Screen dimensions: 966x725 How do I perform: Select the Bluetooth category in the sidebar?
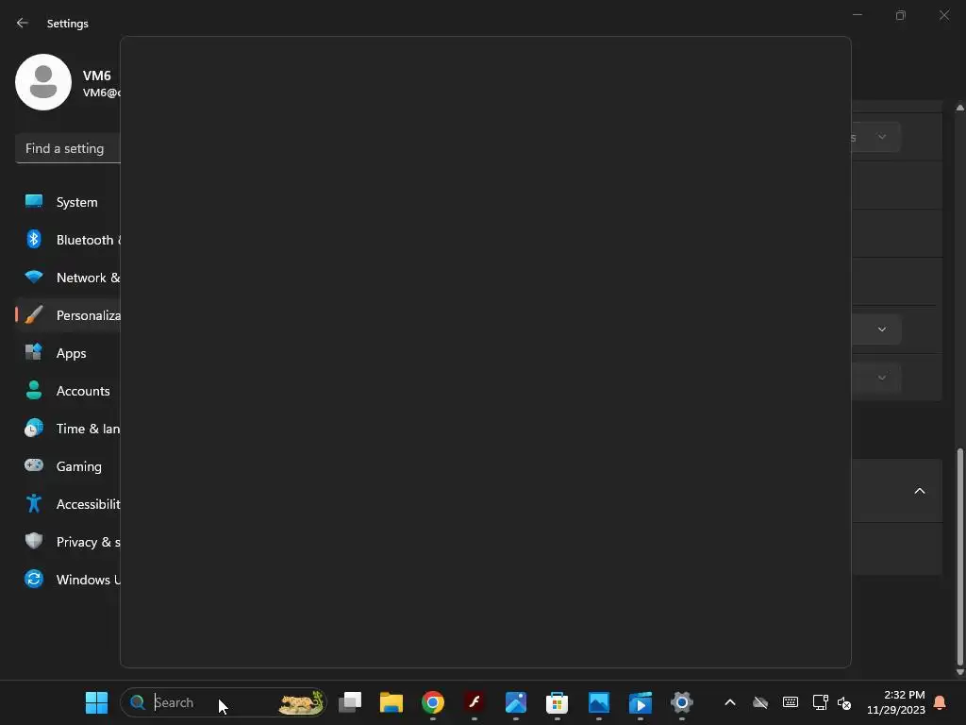pos(68,240)
